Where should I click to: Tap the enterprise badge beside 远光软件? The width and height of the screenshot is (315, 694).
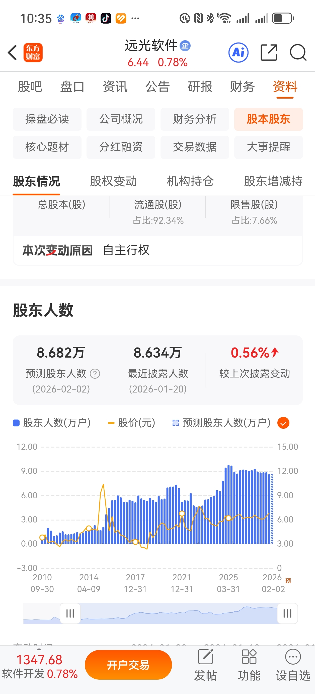[x=185, y=46]
